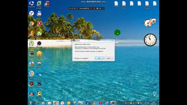Screen dimensions: 187x105
Task: Open the Bandicam bar dropdown arrow
Action: [70, 8]
